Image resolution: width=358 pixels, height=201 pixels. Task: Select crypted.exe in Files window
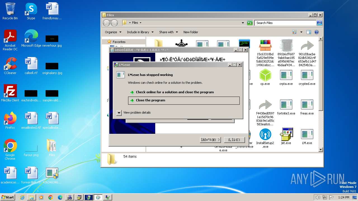[307, 77]
